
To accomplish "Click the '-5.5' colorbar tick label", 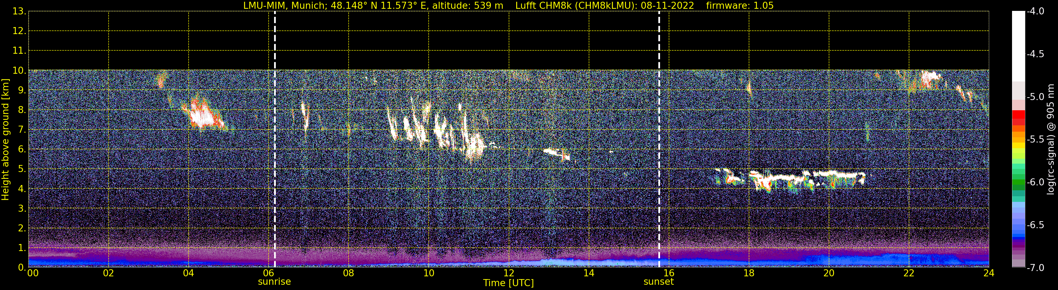I will pyautogui.click(x=1035, y=140).
